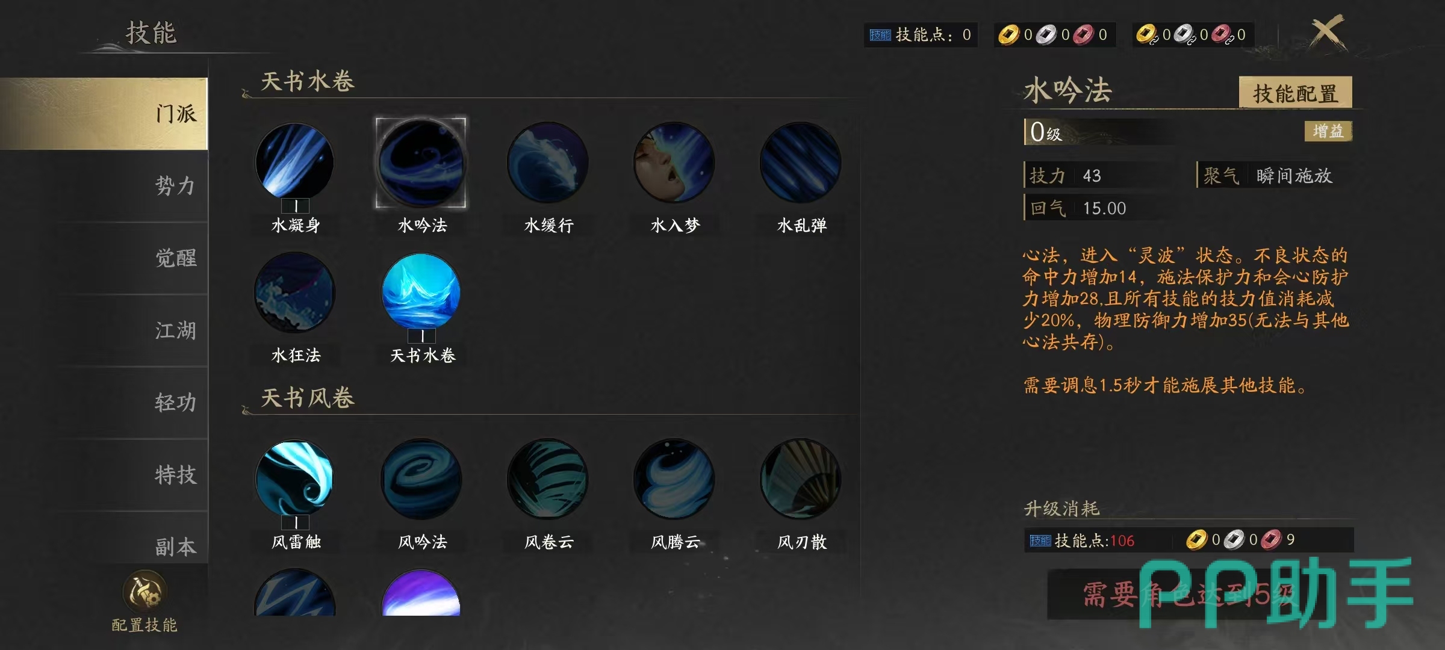The height and width of the screenshot is (650, 1445).
Task: Select the 水狂法 skill icon
Action: click(x=294, y=292)
